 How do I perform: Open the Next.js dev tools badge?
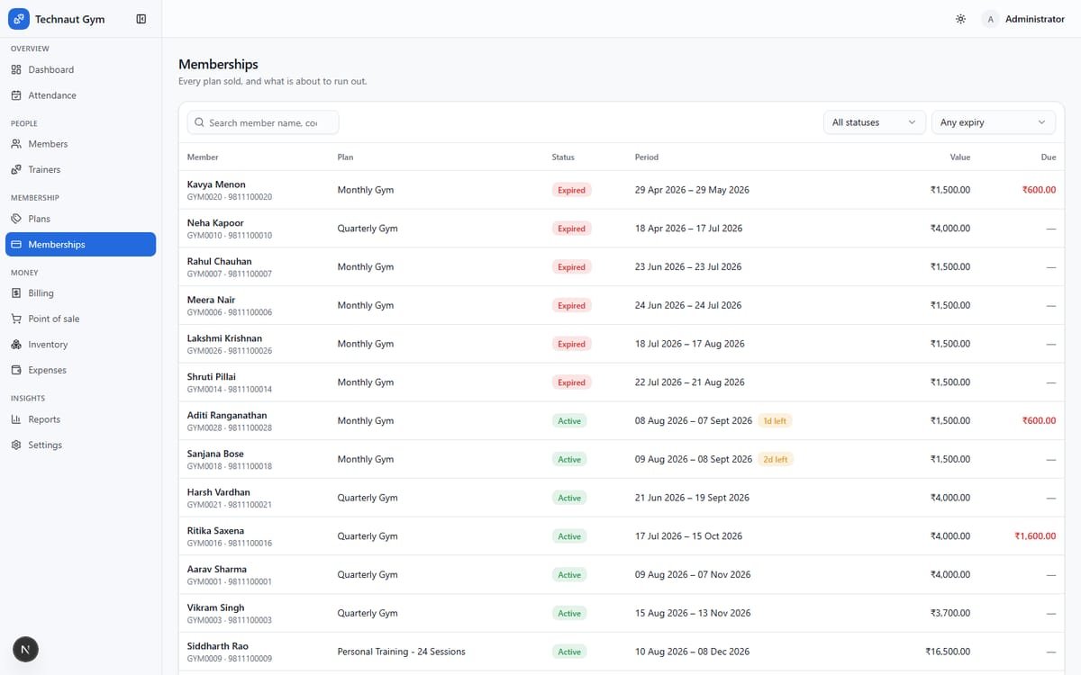[x=25, y=649]
